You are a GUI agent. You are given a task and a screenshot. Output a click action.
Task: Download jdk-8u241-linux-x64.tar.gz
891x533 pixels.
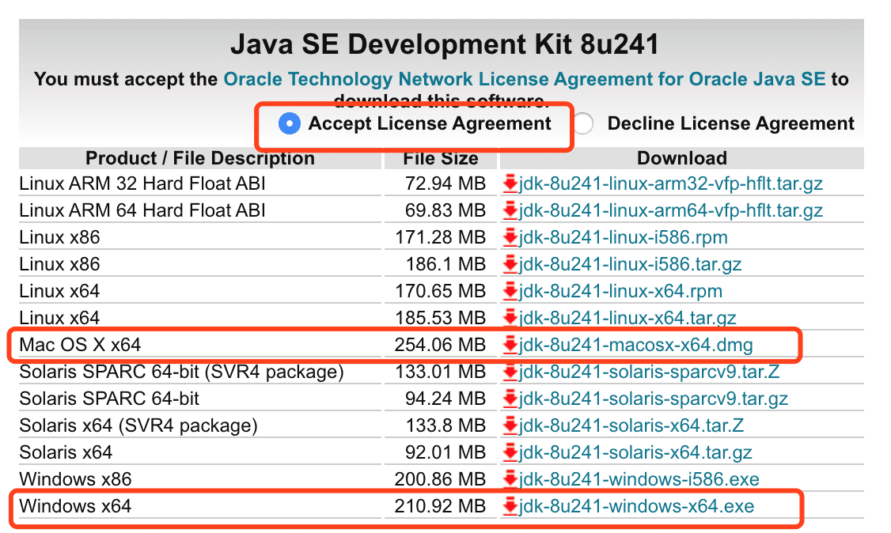(x=627, y=317)
